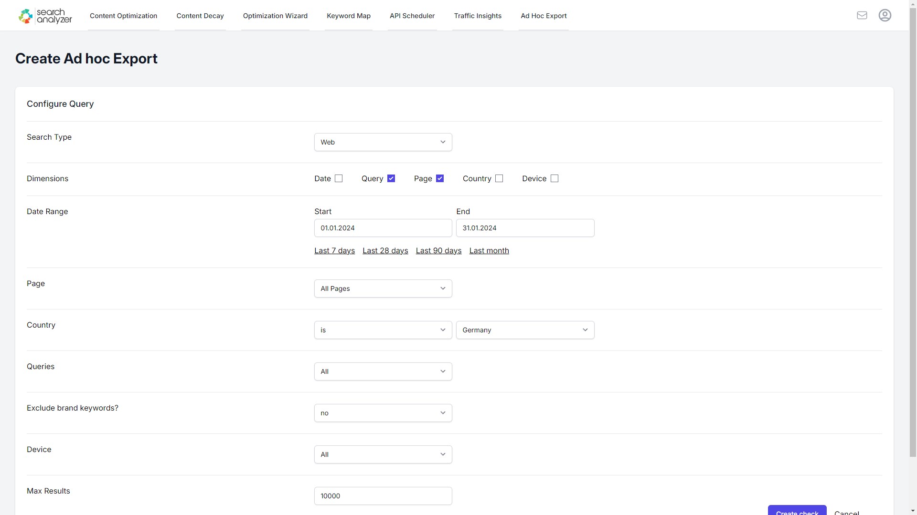Expand the Device dropdown showing All
The image size is (917, 515).
coord(383,454)
